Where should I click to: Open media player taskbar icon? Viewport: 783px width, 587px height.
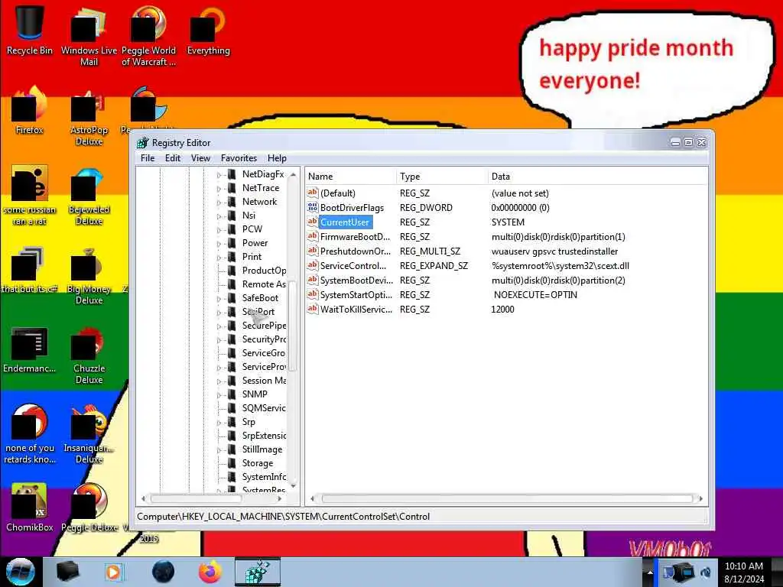click(x=114, y=572)
